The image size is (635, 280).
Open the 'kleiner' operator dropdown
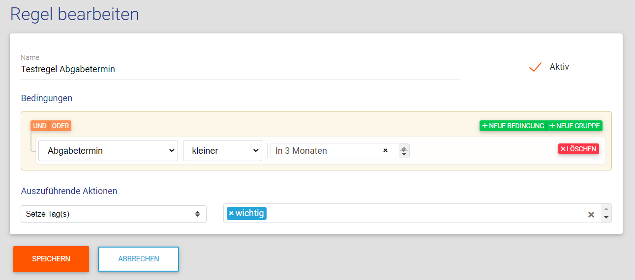click(222, 151)
